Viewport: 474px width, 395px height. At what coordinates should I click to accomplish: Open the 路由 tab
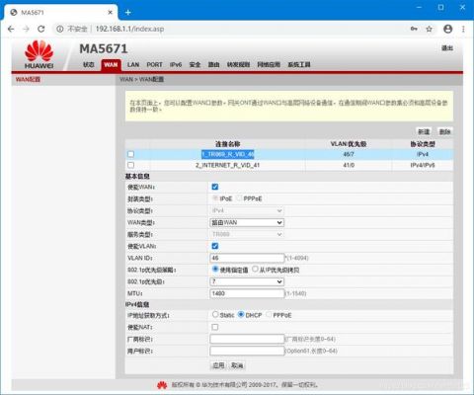[x=213, y=64]
